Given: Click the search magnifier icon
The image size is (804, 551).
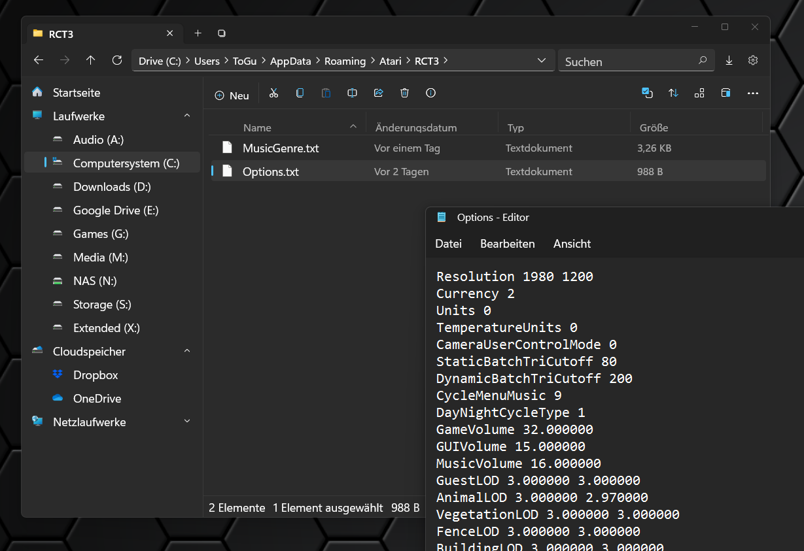Looking at the screenshot, I should [703, 61].
